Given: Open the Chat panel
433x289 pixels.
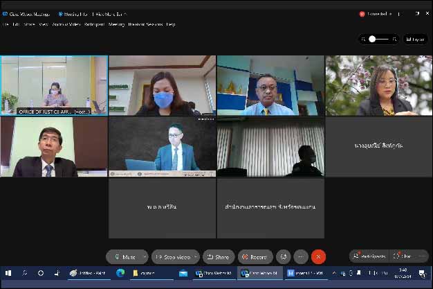Looking at the screenshot, I should pyautogui.click(x=403, y=256).
